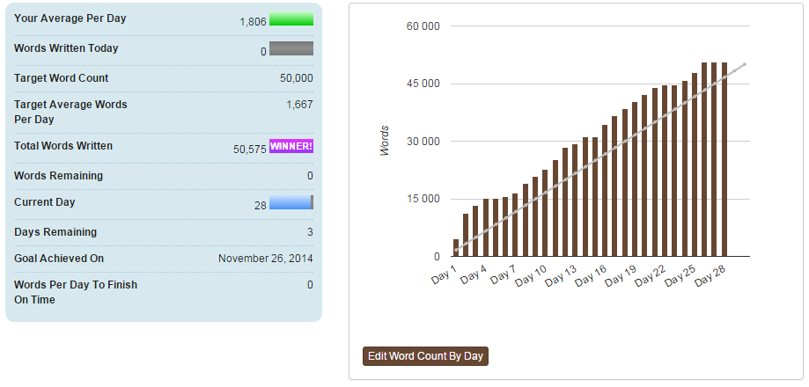Click the 45 000 gridline label

(423, 84)
